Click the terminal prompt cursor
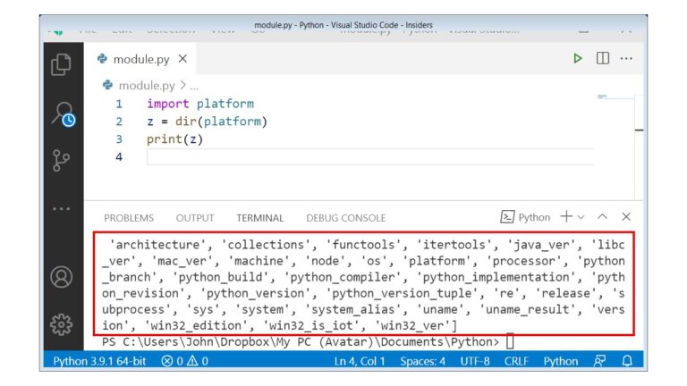Screen dimensions: 687x386 [x=510, y=341]
